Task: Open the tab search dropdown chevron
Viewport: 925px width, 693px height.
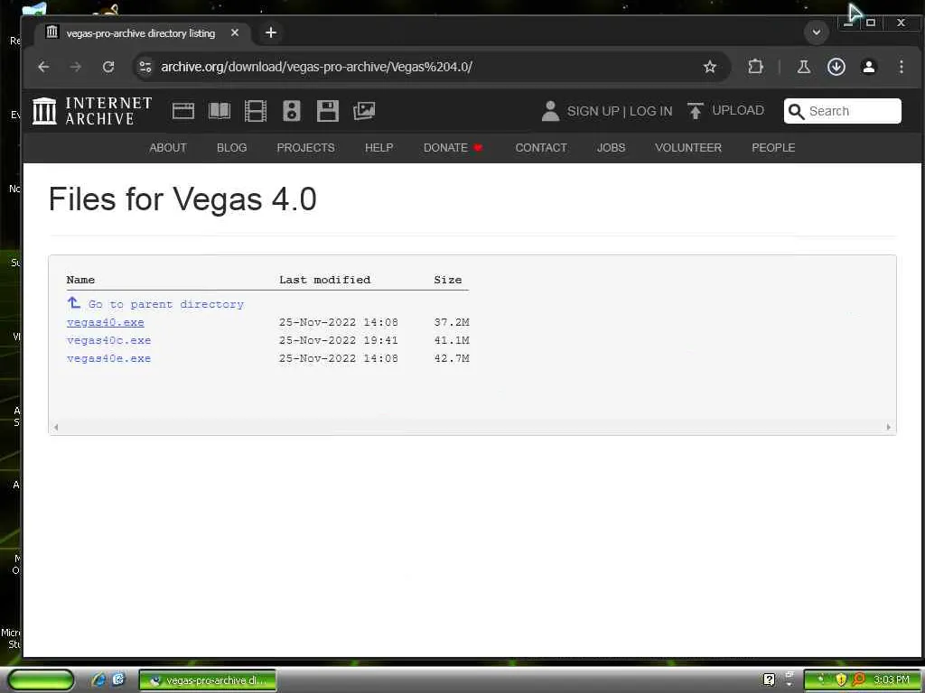Action: [817, 32]
